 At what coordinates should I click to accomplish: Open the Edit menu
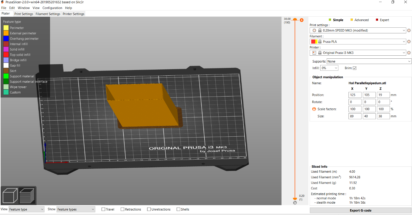[x=12, y=8]
